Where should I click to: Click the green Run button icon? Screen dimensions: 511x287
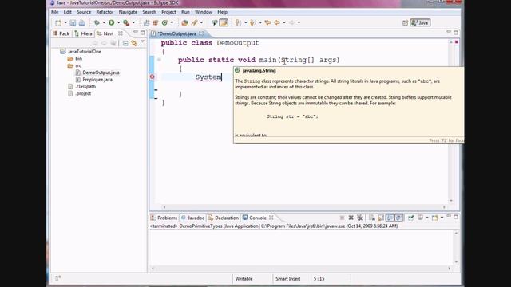click(112, 22)
